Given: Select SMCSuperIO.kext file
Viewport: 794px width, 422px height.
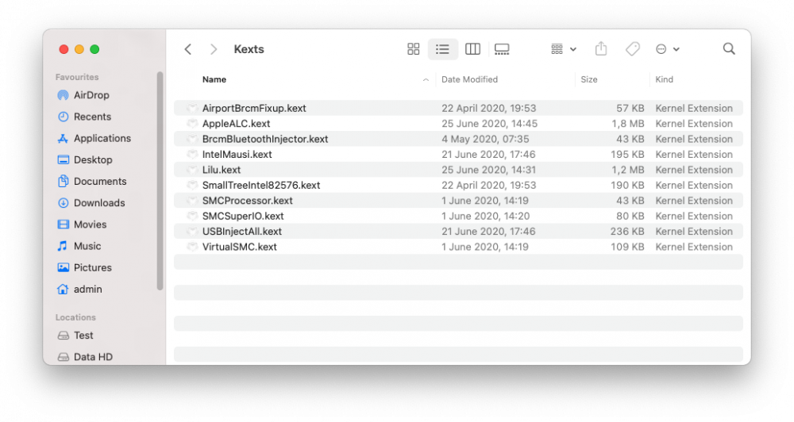Looking at the screenshot, I should click(458, 216).
